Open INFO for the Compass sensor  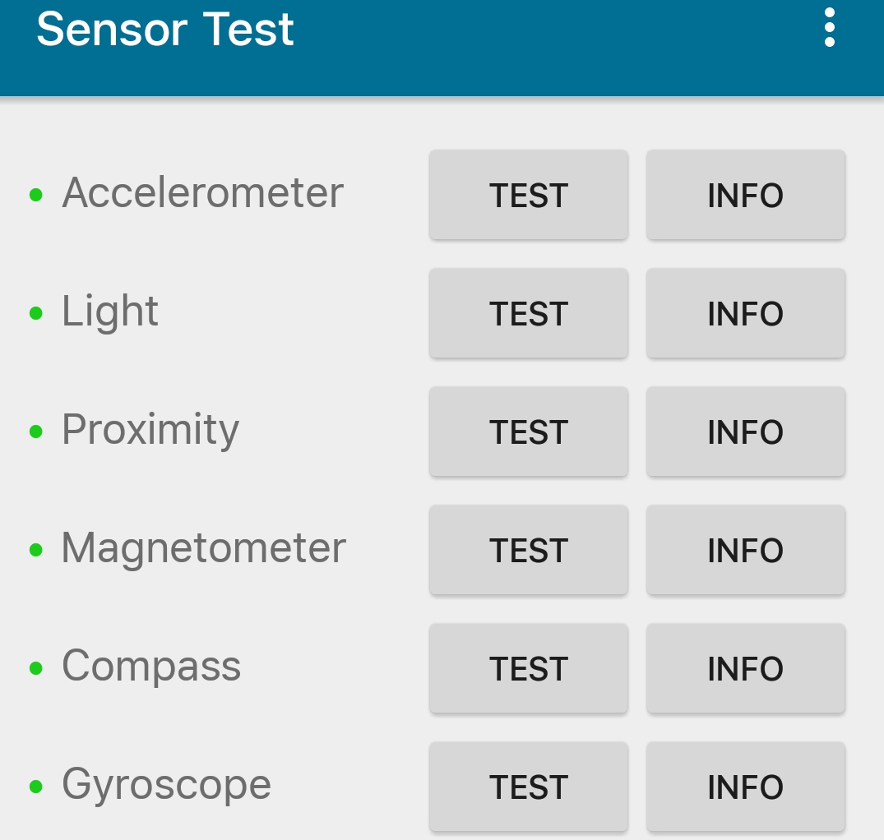pyautogui.click(x=745, y=668)
